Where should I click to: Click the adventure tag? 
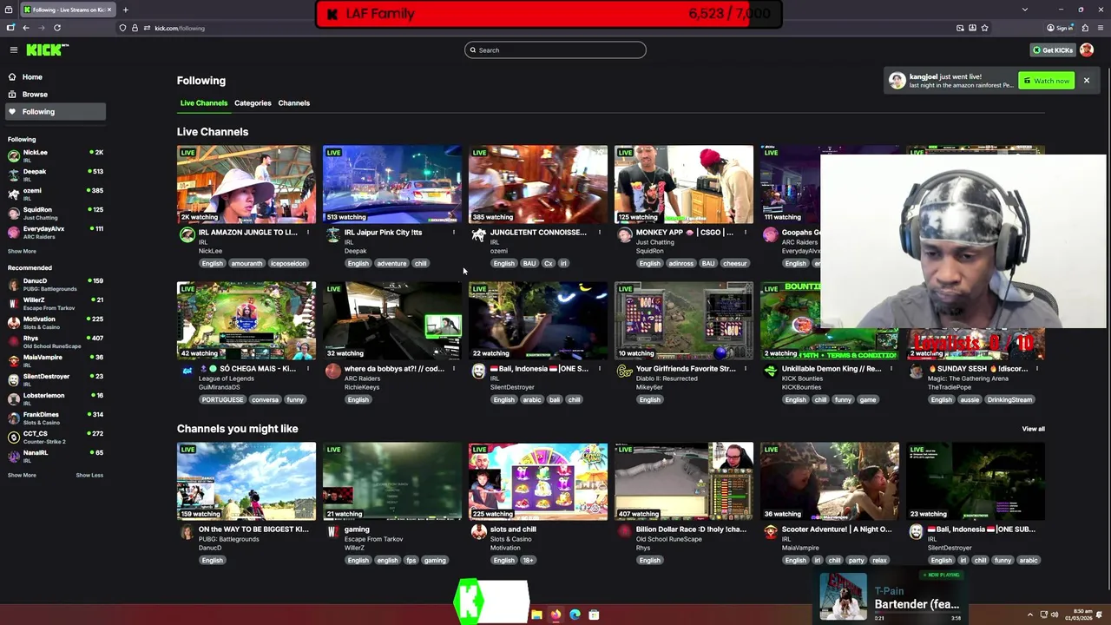[x=391, y=264]
